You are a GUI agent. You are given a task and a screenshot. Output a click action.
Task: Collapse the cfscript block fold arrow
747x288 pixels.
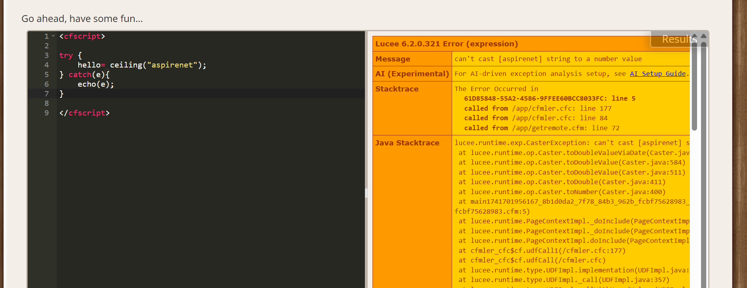pyautogui.click(x=53, y=36)
